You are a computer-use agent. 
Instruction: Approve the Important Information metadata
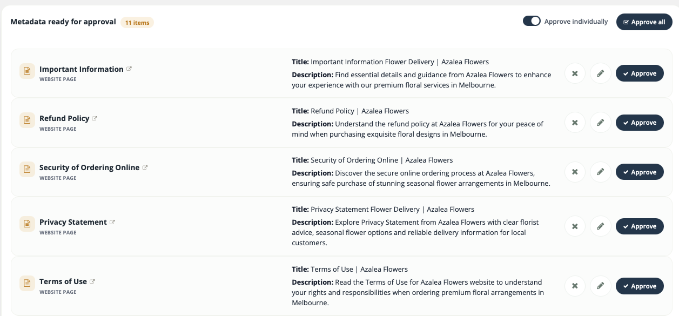[x=640, y=73]
